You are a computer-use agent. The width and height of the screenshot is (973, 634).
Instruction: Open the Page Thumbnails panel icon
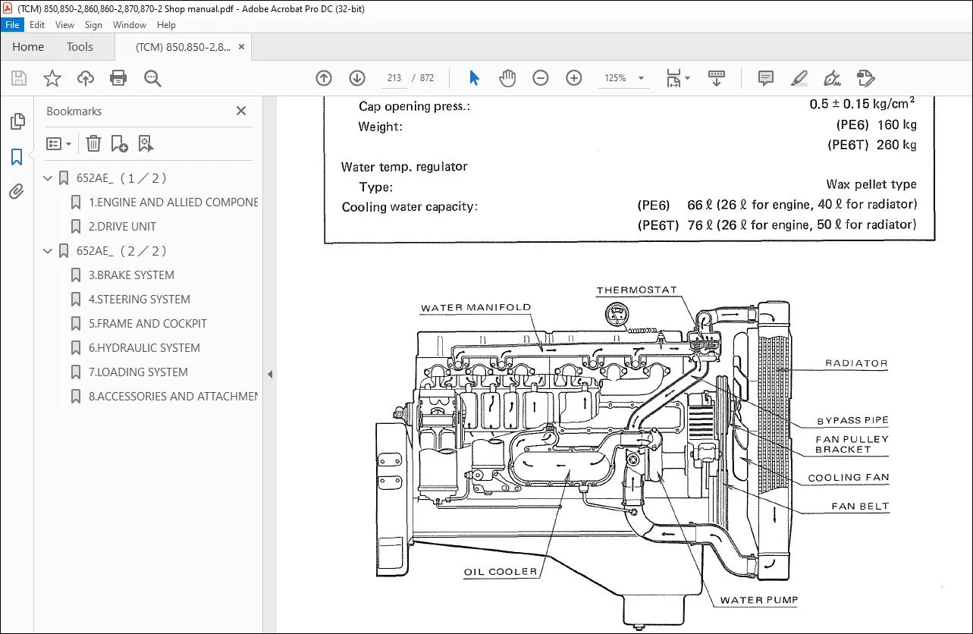point(17,121)
